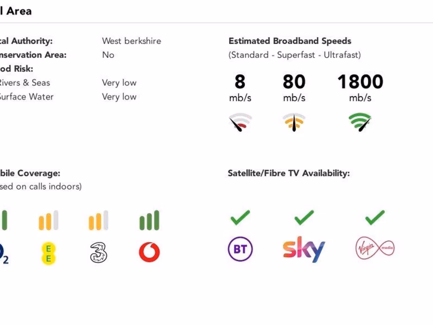This screenshot has width=433, height=325.
Task: Click the O2 network logo
Action: [x=3, y=253]
